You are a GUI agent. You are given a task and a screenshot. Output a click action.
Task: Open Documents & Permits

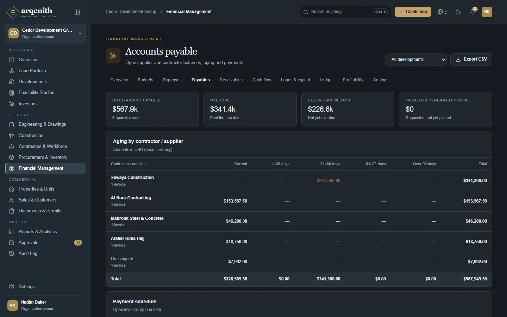[x=45, y=211]
